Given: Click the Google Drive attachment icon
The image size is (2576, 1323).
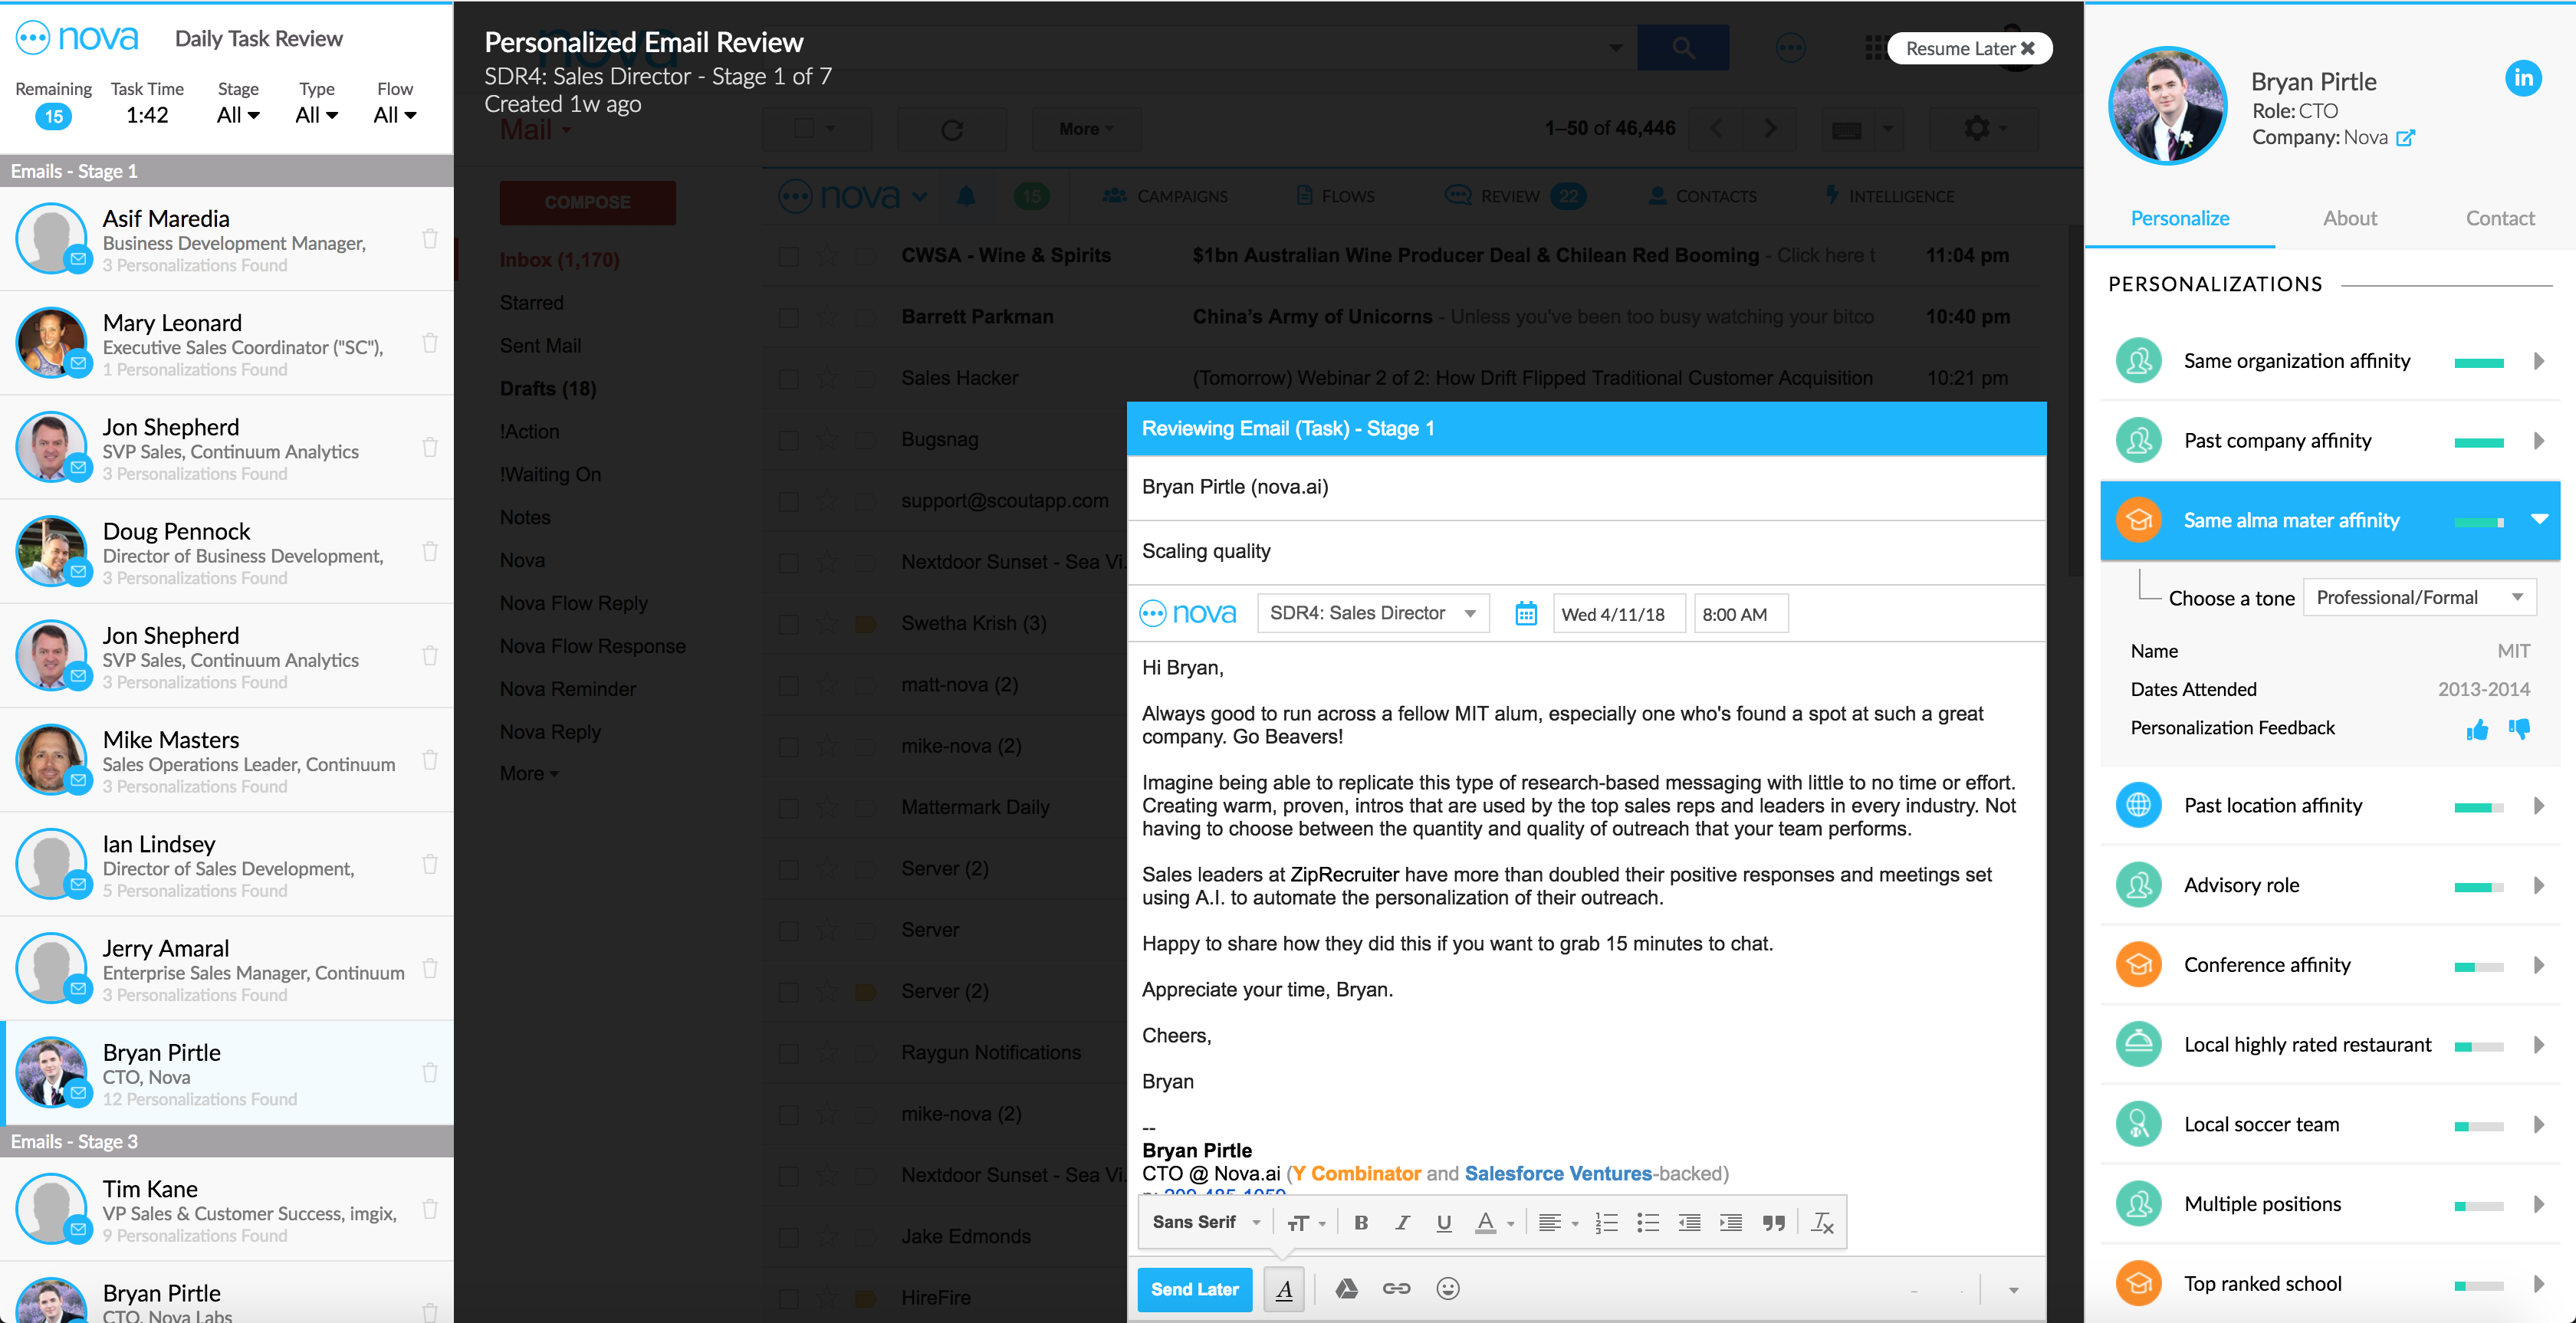Looking at the screenshot, I should (x=1346, y=1289).
